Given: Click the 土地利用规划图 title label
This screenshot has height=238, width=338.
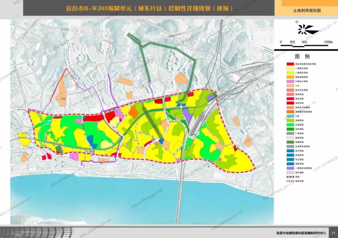Looking at the screenshot, I should click(x=307, y=11).
